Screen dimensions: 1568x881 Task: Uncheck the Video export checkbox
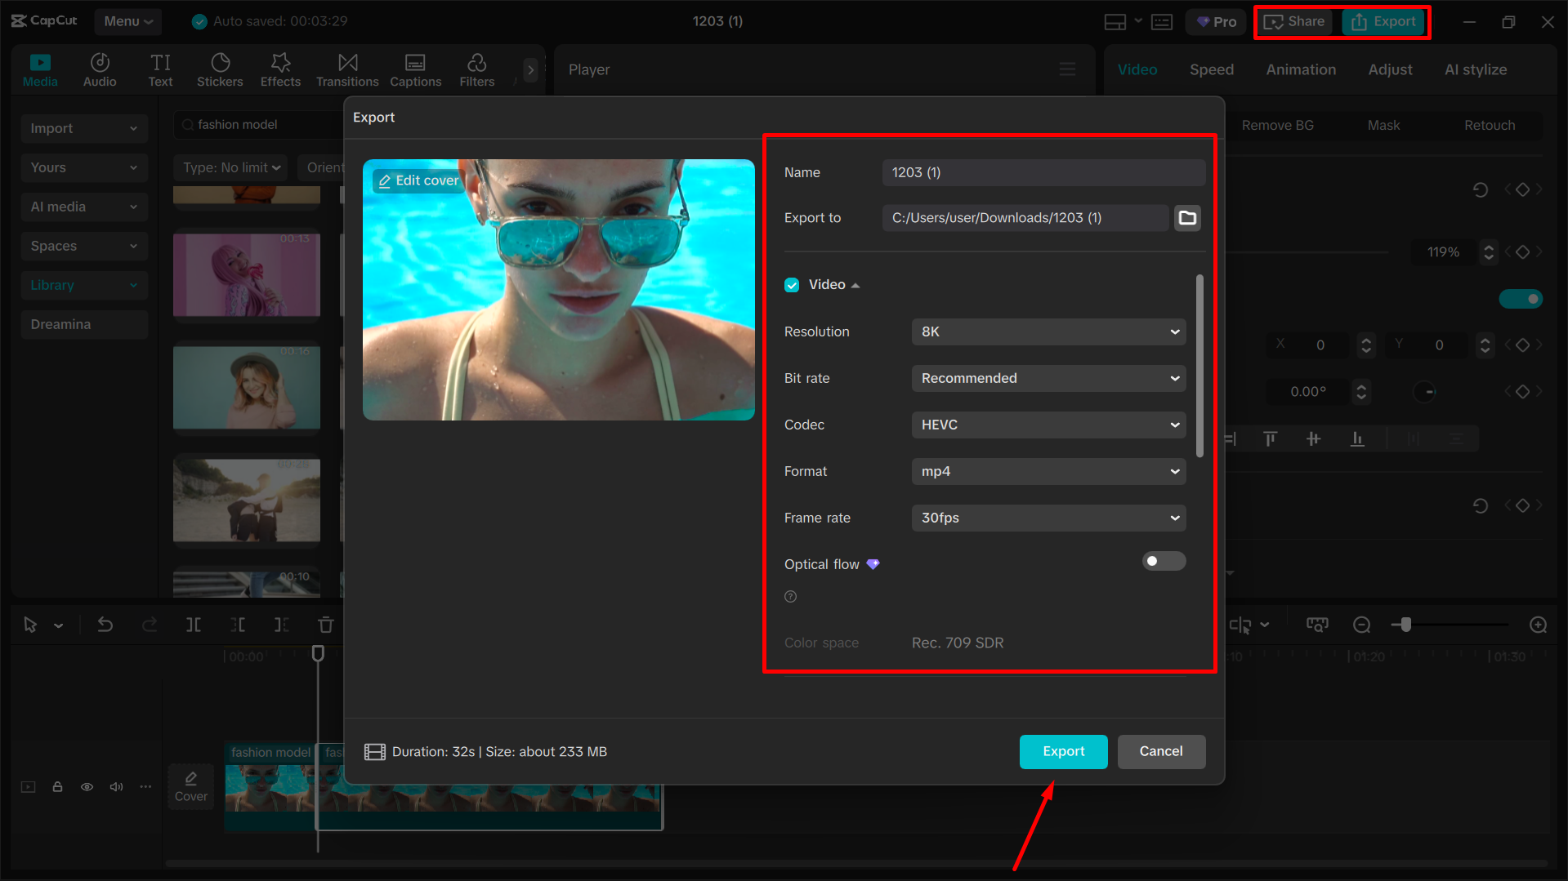pyautogui.click(x=791, y=284)
